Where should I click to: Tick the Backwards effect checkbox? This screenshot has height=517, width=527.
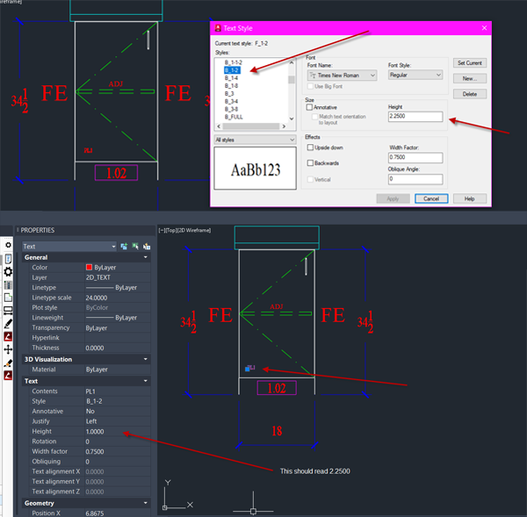pos(310,163)
